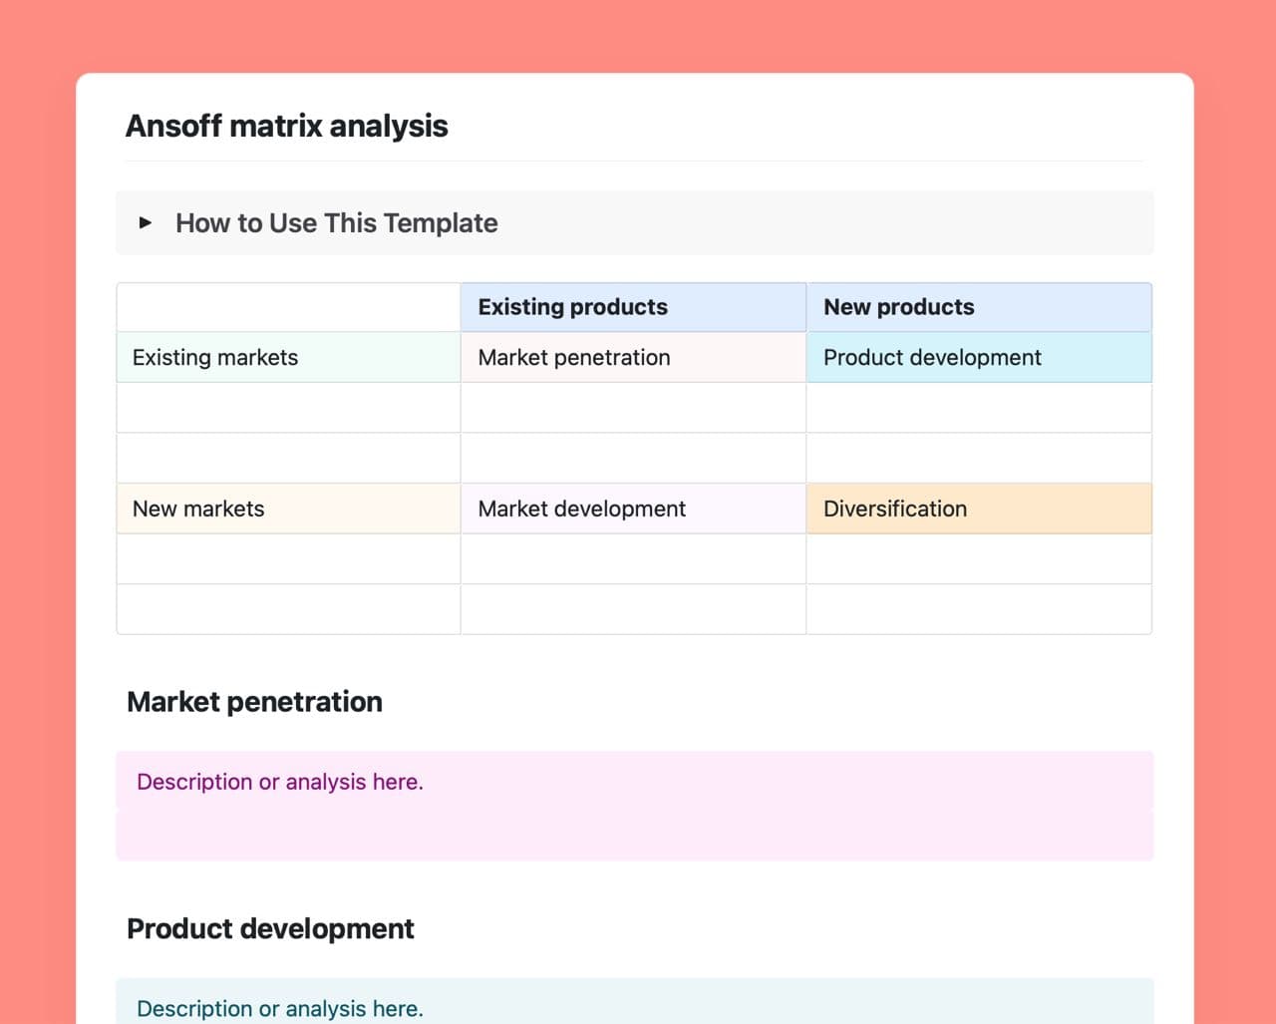Click empty cell directly below Product development cell
The height and width of the screenshot is (1024, 1276).
(x=978, y=408)
